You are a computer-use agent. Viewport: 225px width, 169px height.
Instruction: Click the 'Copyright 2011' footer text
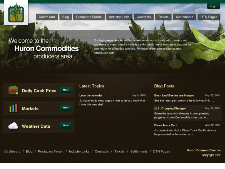coord(211,155)
